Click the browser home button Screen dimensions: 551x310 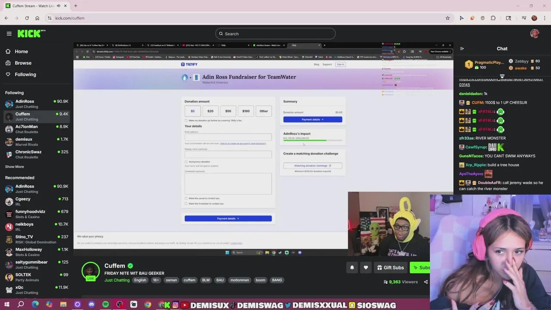[37, 18]
